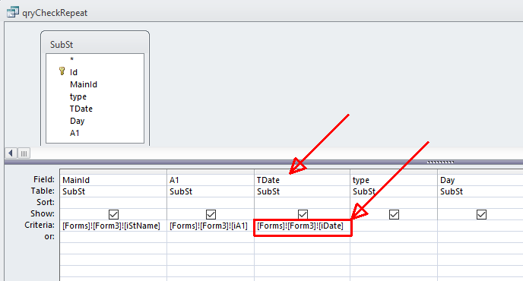Toggle Show checkbox for TDate column
Viewport: 523px width, 281px height.
[303, 214]
